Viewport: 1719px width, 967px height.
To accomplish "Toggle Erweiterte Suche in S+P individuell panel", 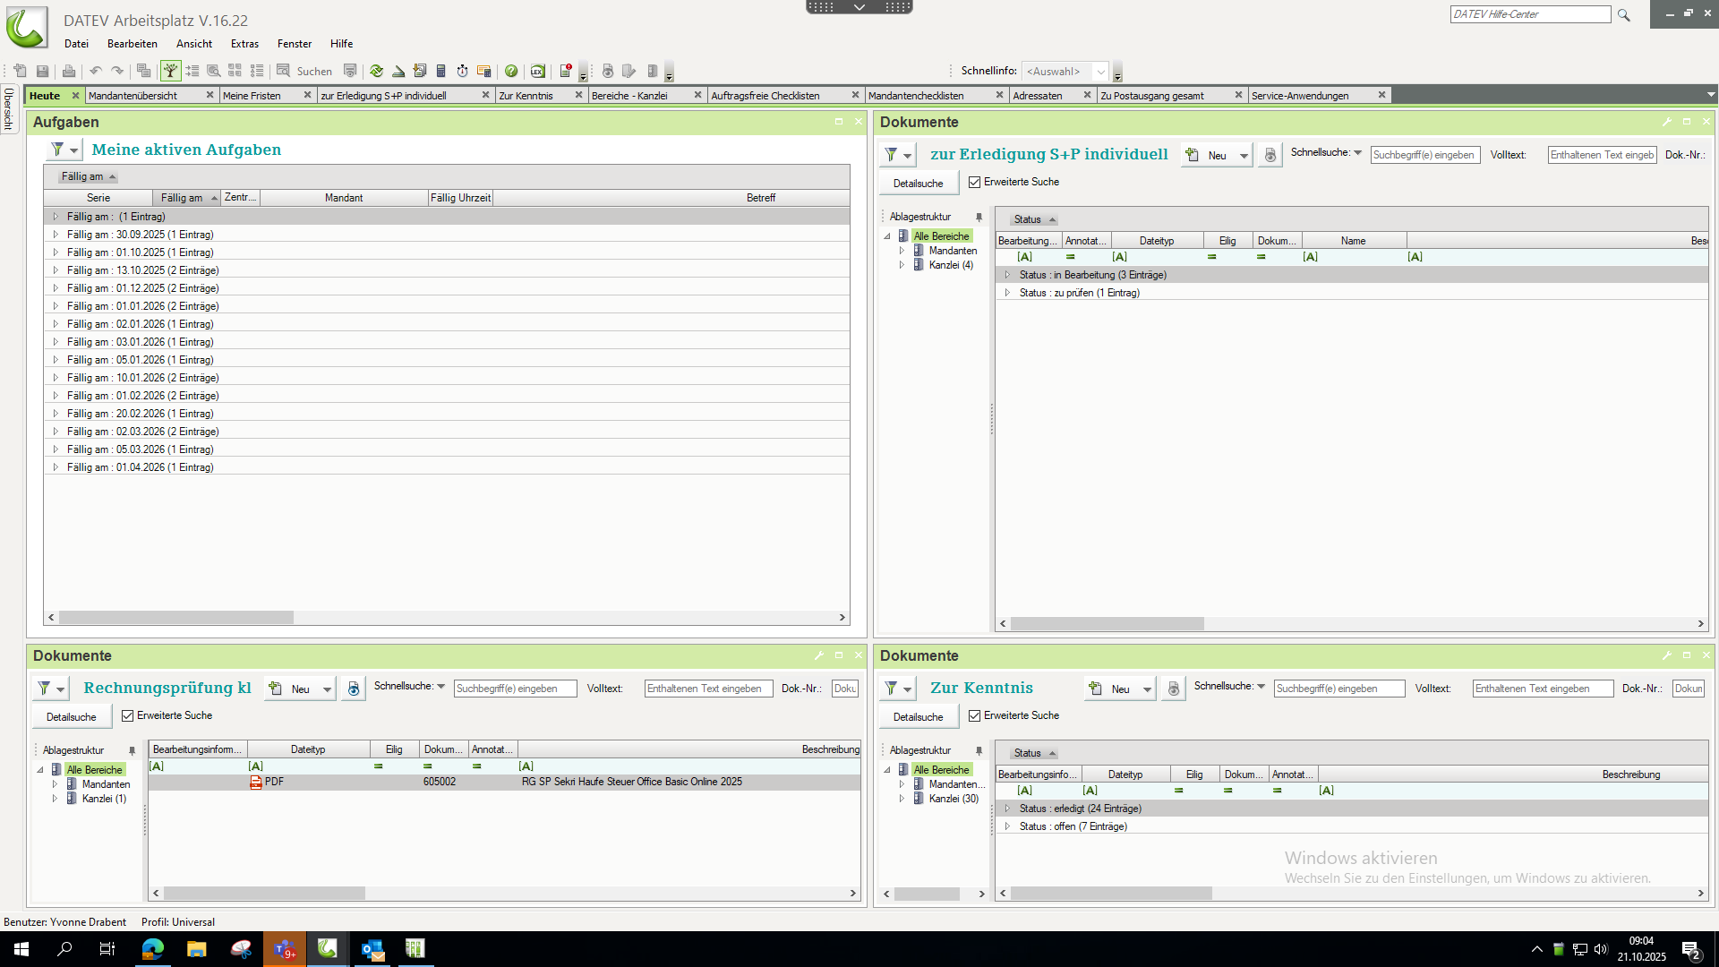I will click(x=975, y=182).
